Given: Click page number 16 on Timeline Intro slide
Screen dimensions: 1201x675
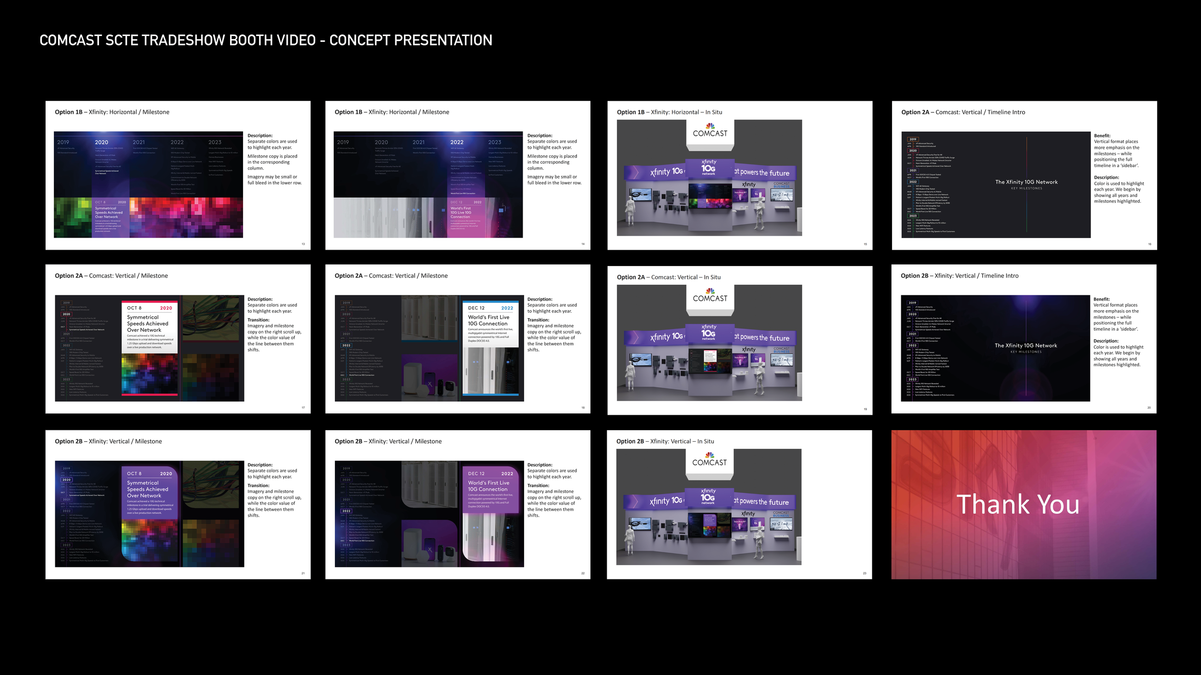Looking at the screenshot, I should click(1150, 244).
